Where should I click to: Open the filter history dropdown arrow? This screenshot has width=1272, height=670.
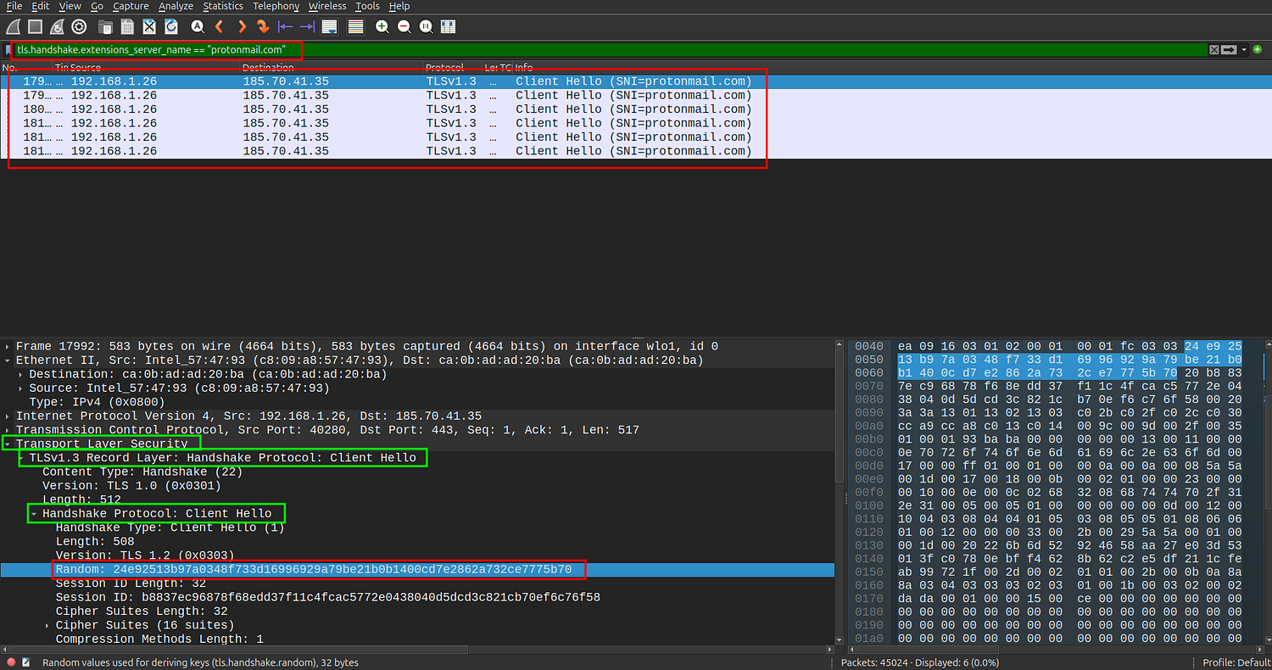point(1244,50)
